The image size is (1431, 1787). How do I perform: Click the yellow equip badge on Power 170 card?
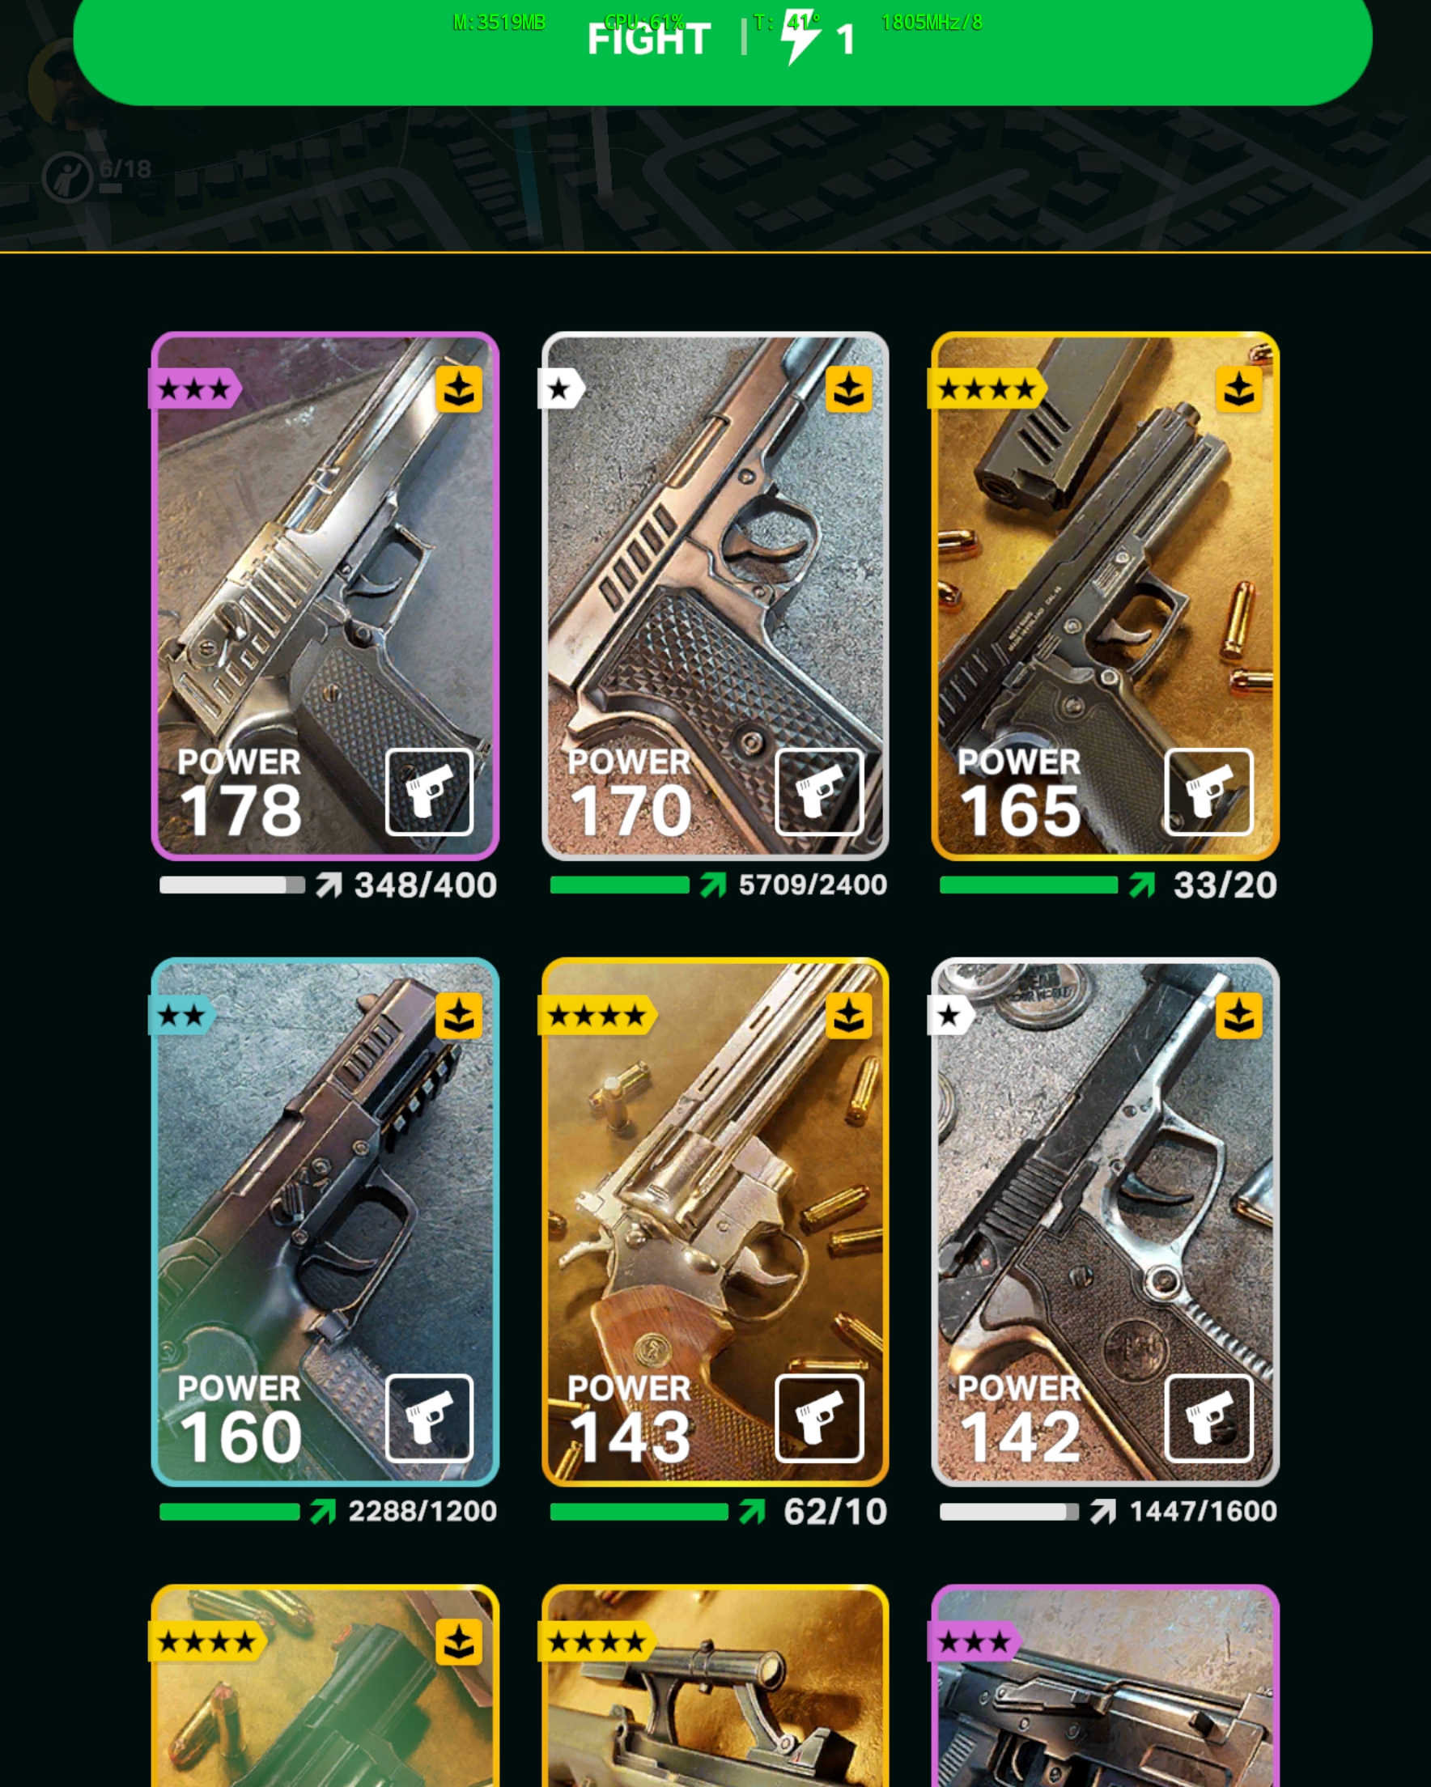pyautogui.click(x=848, y=388)
